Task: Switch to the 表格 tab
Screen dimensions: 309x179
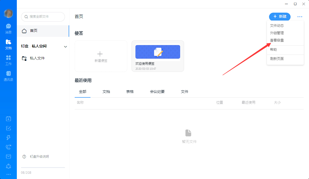Action: 129,92
